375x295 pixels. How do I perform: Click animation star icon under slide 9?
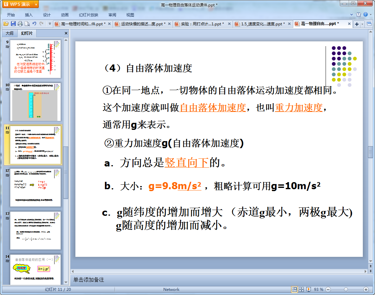pos(7,46)
